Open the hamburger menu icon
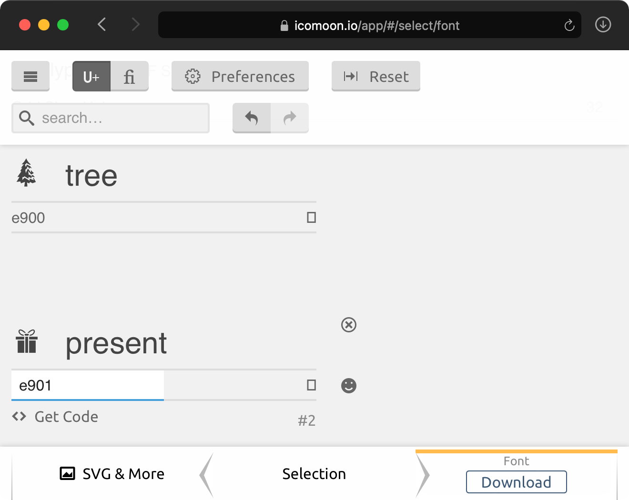 point(30,76)
